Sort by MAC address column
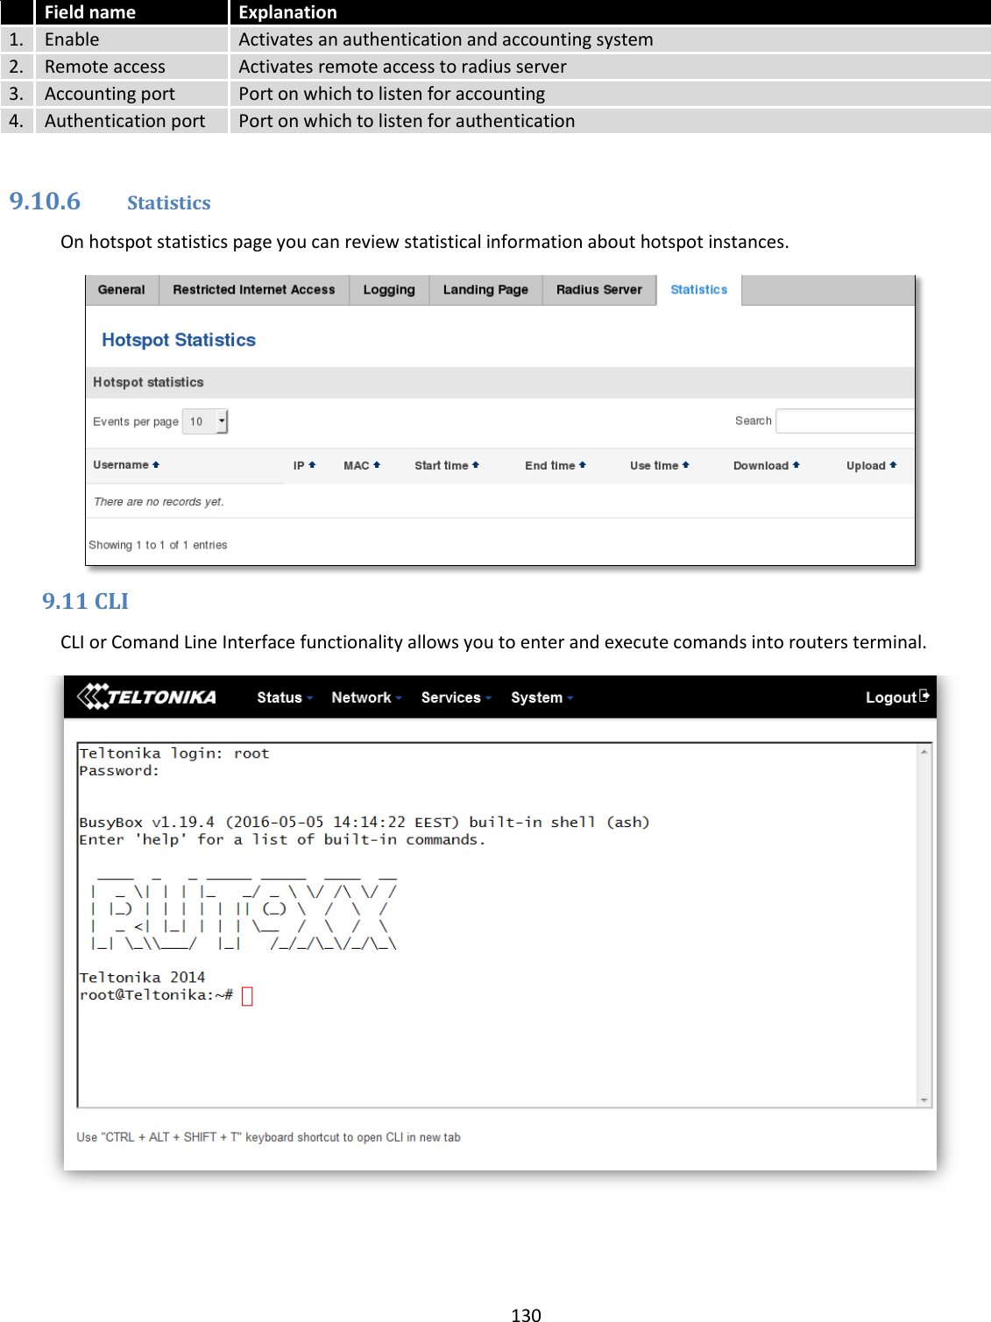 [x=361, y=465]
